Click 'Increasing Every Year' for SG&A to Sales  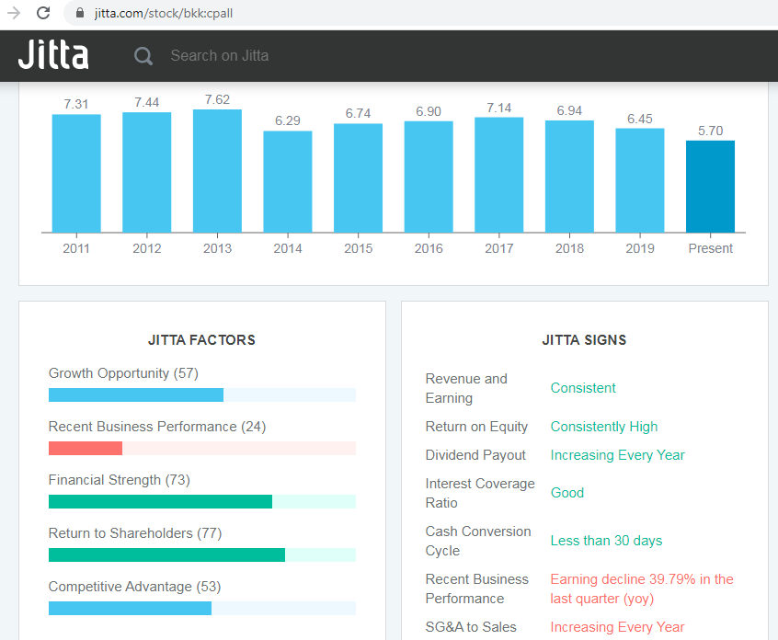617,627
